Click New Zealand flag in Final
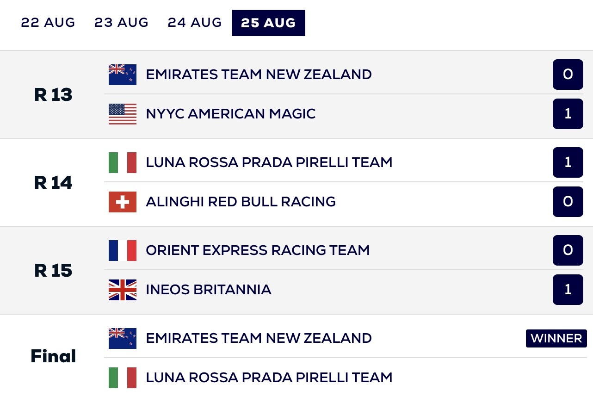This screenshot has height=397, width=593. pos(123,338)
